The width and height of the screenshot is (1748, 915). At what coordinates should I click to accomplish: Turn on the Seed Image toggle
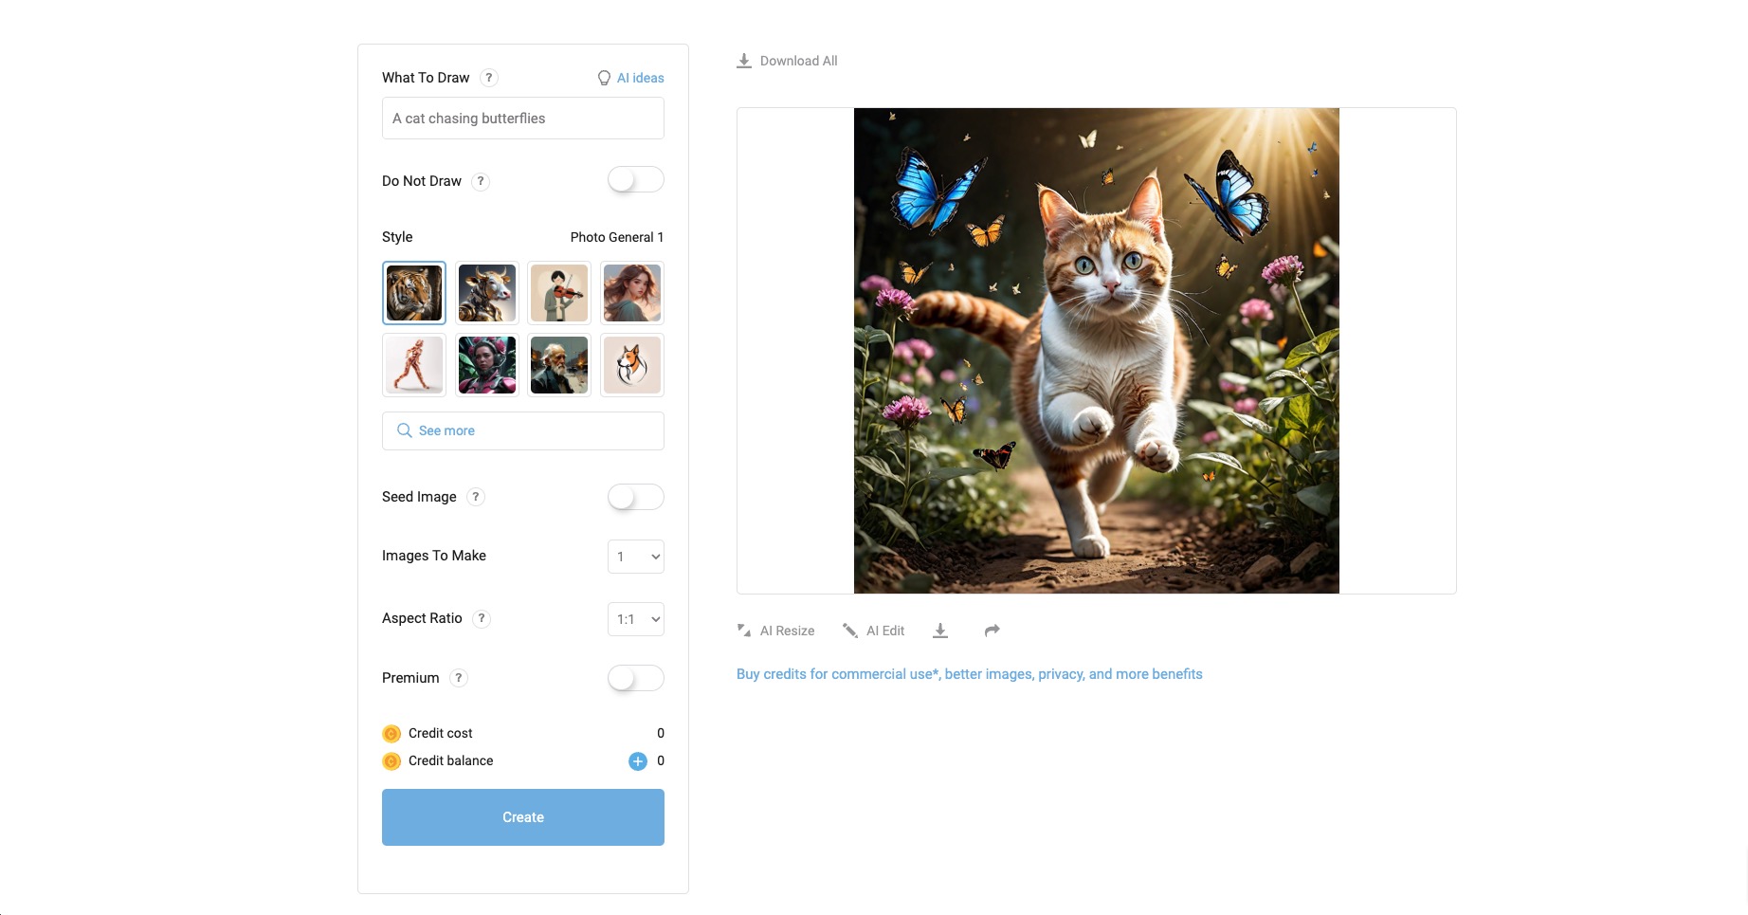click(636, 497)
